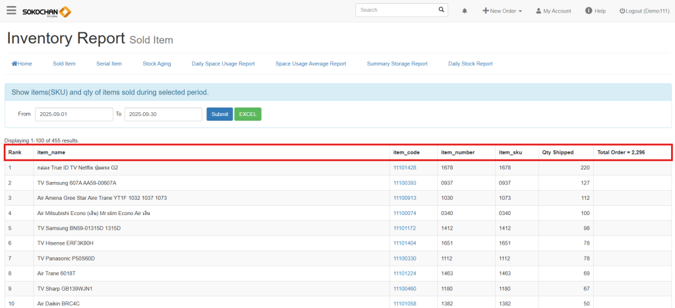
Task: Open the hamburger menu icon
Action: pyautogui.click(x=11, y=11)
